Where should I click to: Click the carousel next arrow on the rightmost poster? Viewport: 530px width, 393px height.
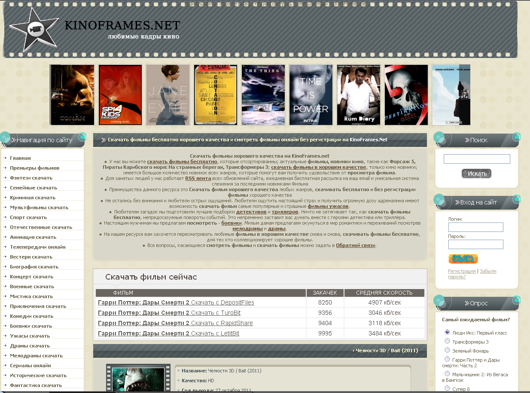pos(465,95)
